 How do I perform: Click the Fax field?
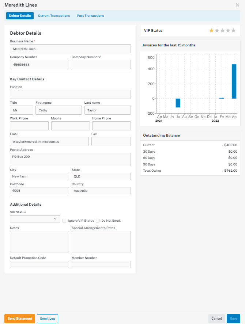[111, 141]
